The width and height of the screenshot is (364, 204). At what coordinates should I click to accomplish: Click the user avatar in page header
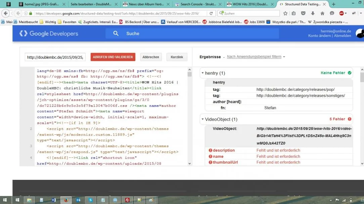pos(360,33)
